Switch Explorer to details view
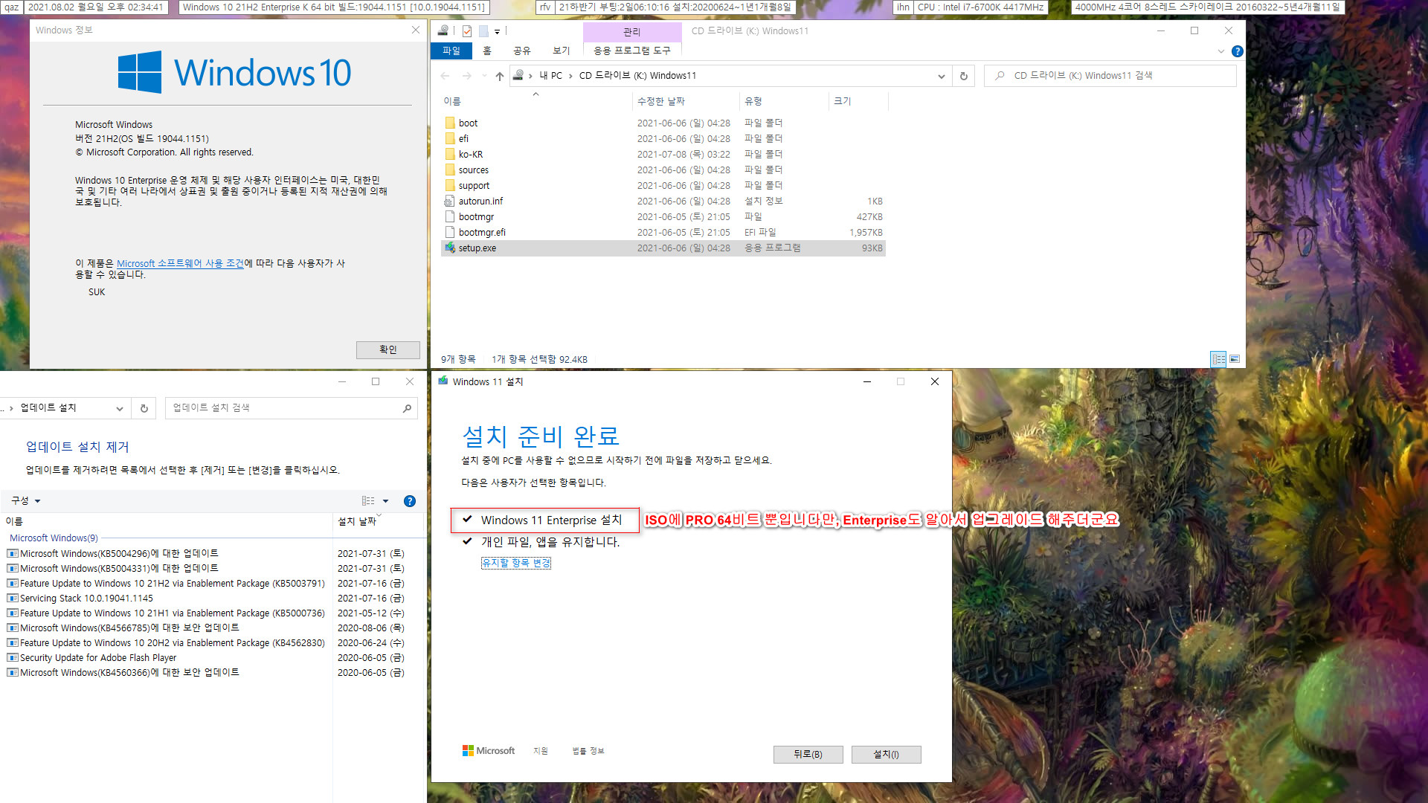 point(1218,359)
